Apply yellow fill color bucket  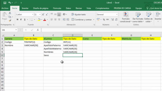click(39, 19)
